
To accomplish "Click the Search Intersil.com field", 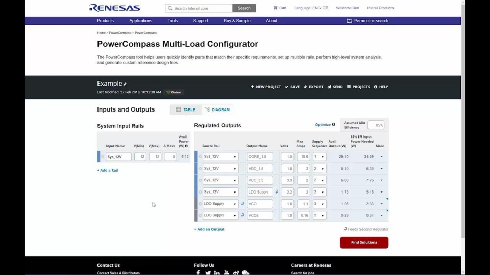I will (199, 8).
